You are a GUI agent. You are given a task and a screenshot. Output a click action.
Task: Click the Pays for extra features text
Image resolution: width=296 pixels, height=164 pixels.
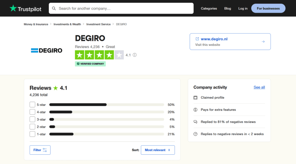pyautogui.click(x=218, y=110)
